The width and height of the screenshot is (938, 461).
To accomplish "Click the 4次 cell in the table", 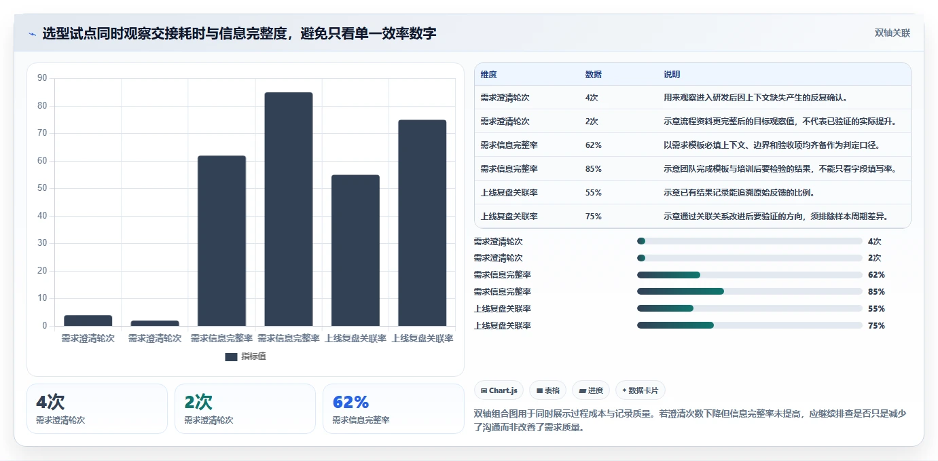I will coord(592,98).
